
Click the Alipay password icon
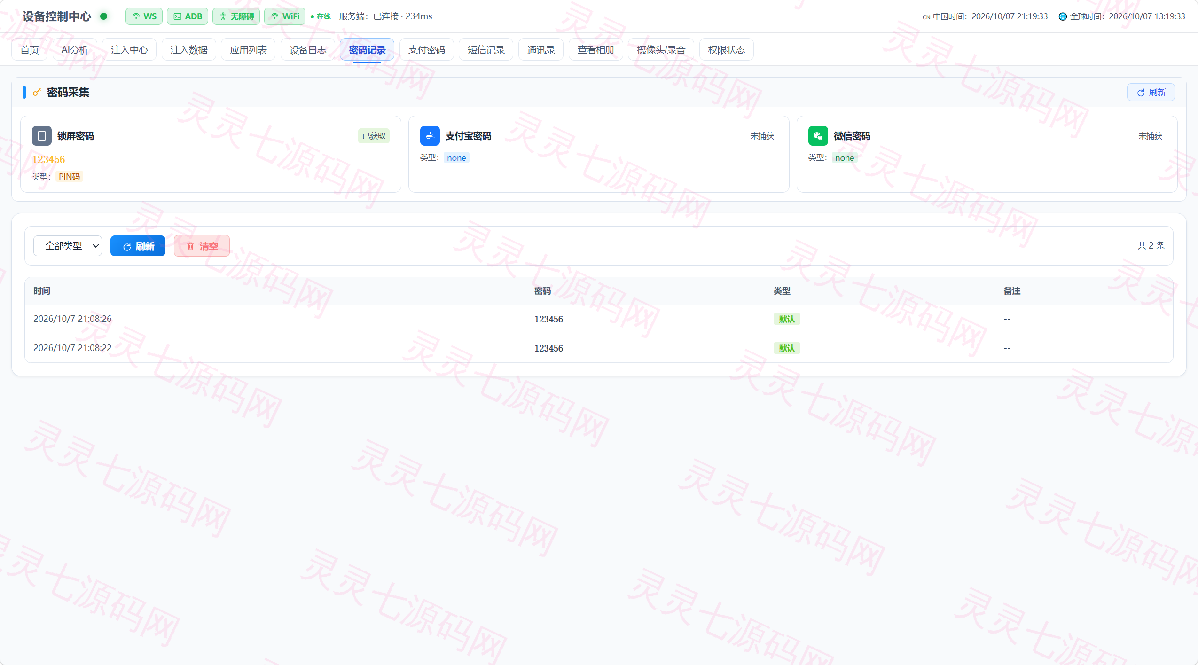(430, 136)
